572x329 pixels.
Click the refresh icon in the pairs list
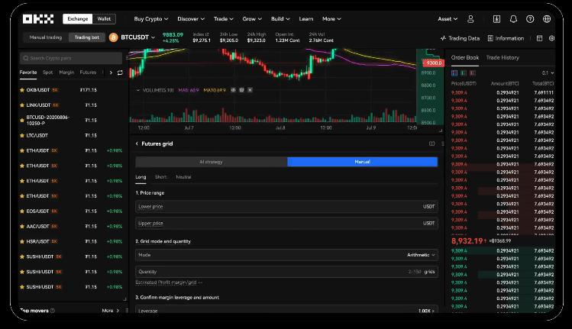click(x=120, y=73)
